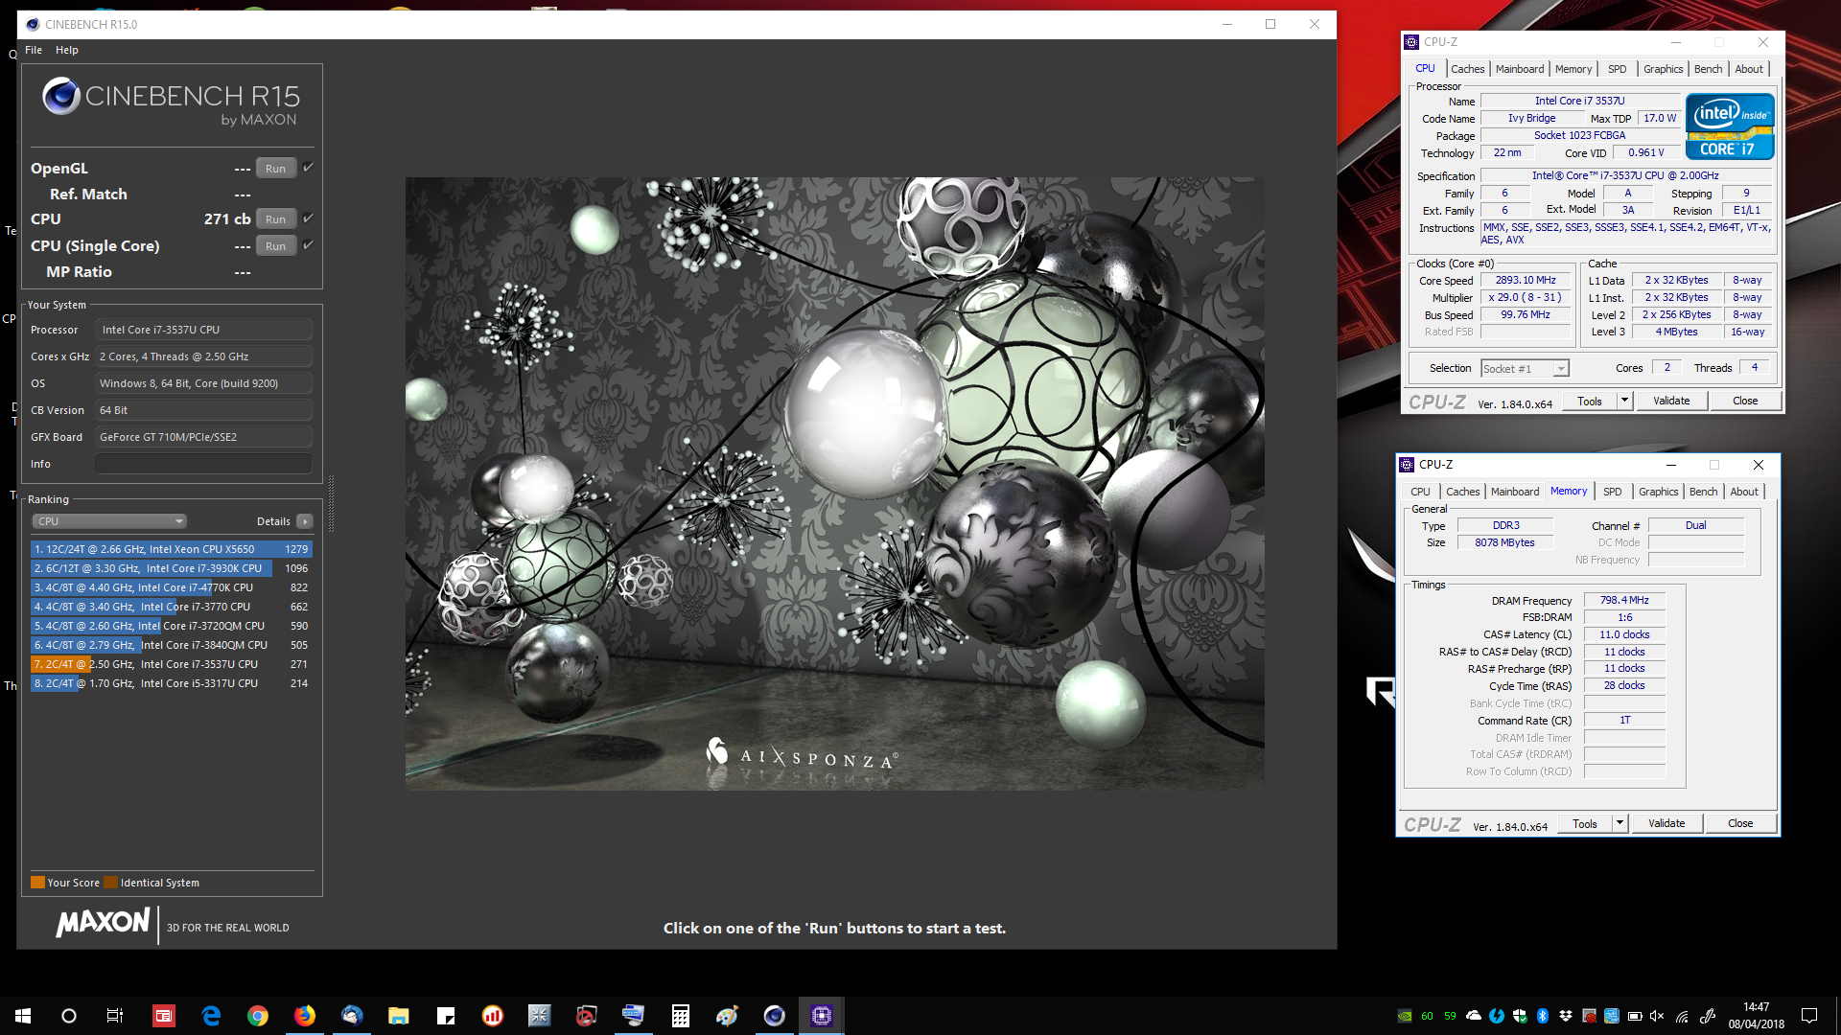Click the Bluetooth tray icon

click(x=1543, y=1016)
